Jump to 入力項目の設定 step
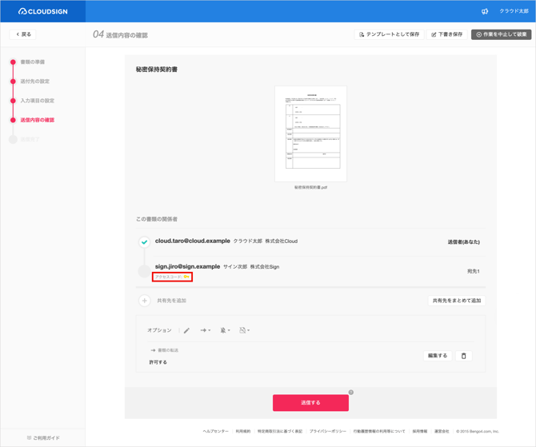 tap(37, 101)
